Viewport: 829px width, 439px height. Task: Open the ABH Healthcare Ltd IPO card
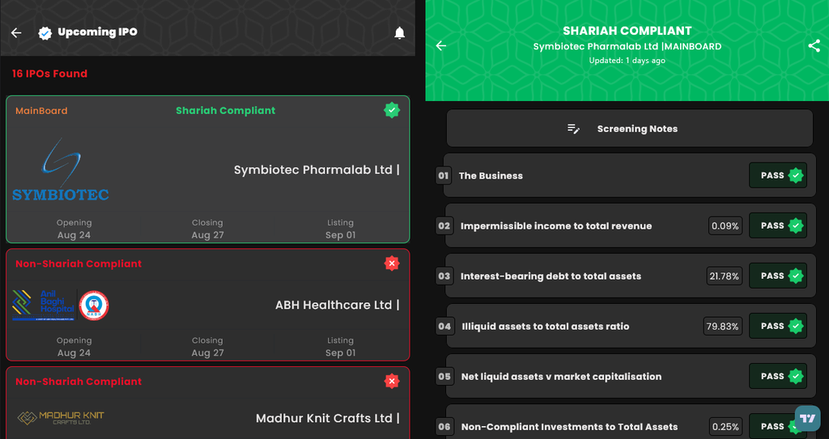(208, 305)
